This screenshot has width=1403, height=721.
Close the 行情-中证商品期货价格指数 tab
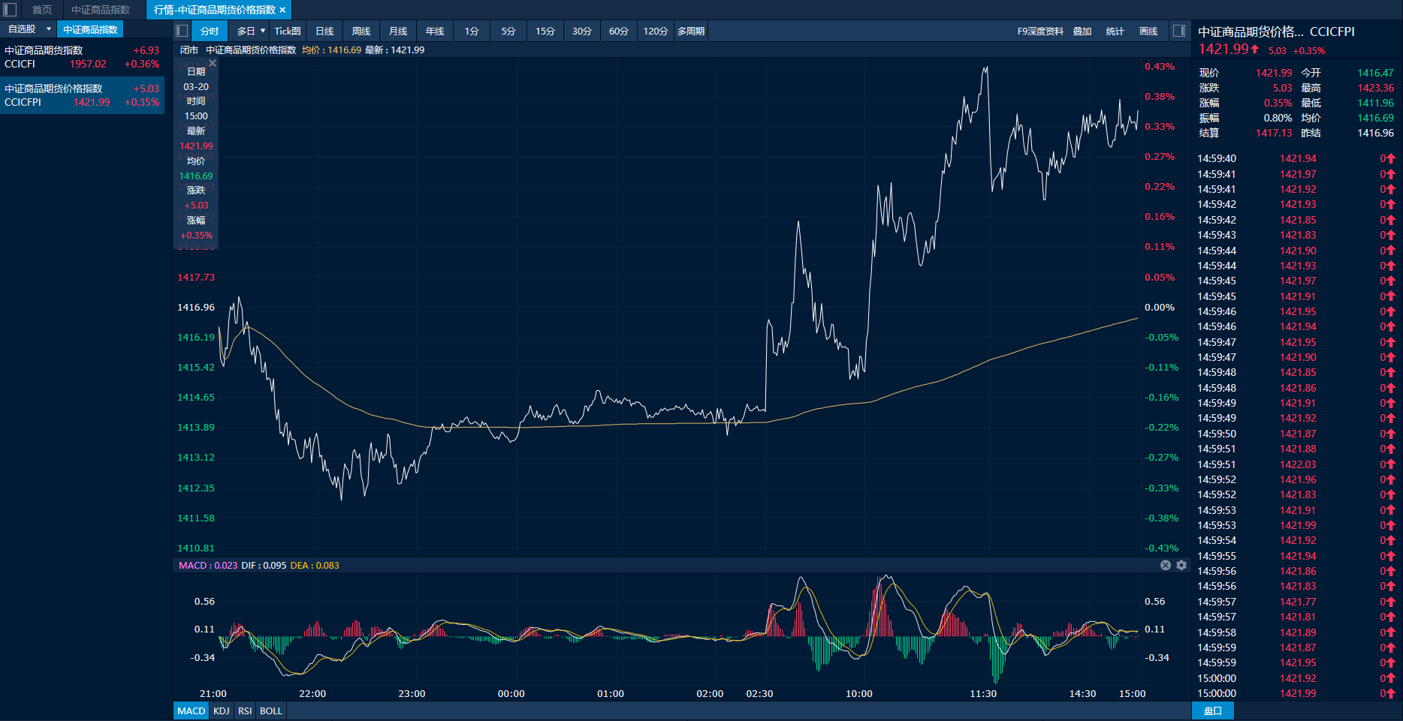(282, 10)
